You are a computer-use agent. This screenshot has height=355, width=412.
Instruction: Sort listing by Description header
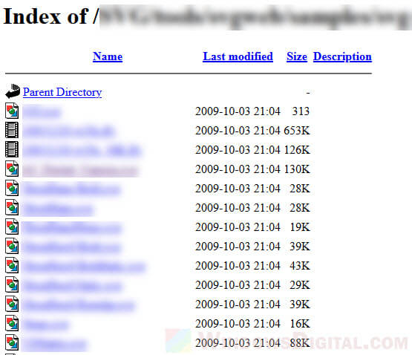coord(342,56)
